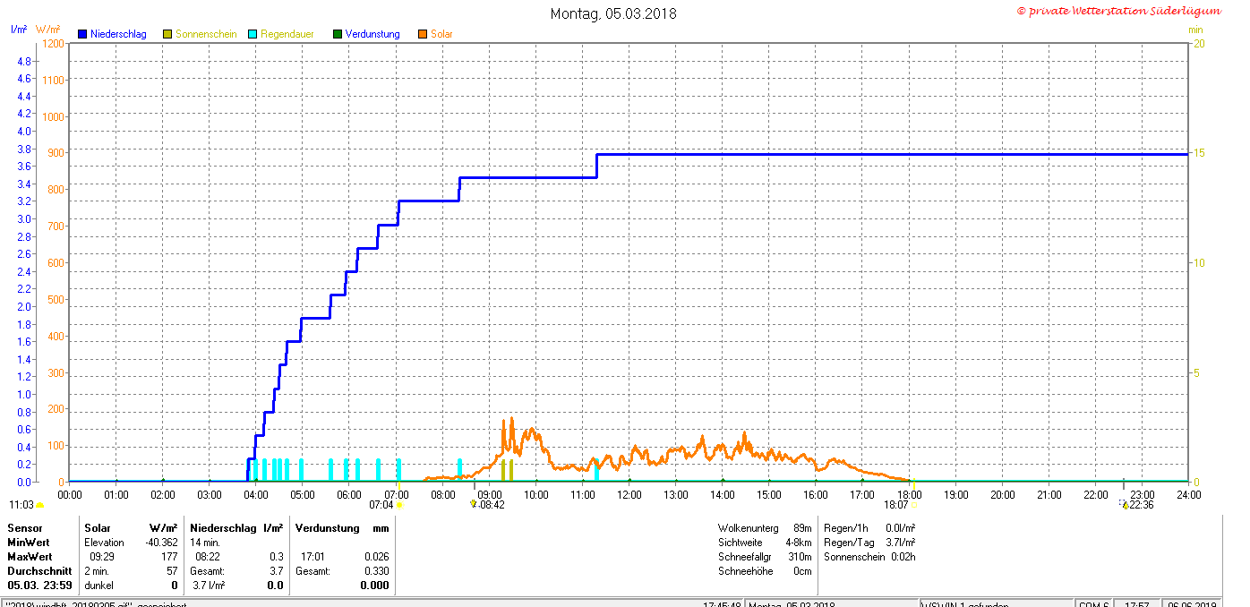Click the marker icon beside 08:42

[473, 504]
